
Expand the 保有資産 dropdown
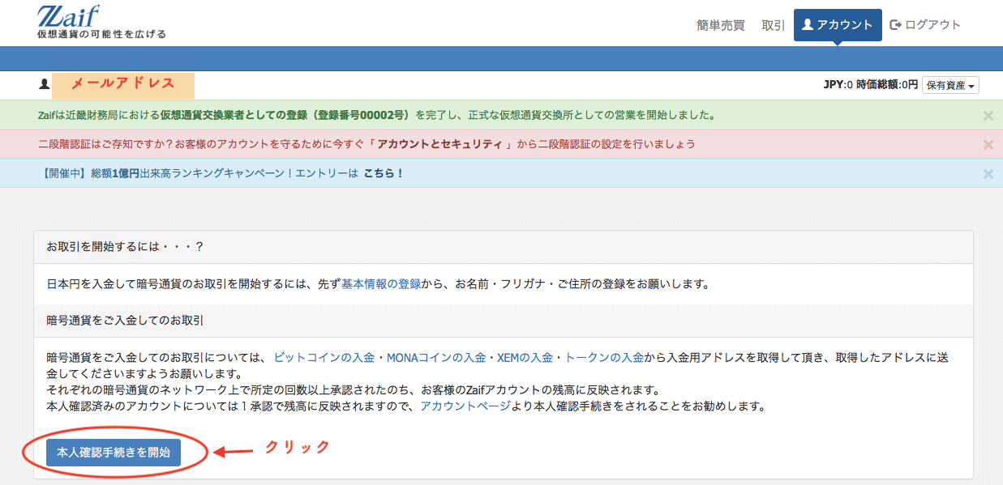pos(951,85)
